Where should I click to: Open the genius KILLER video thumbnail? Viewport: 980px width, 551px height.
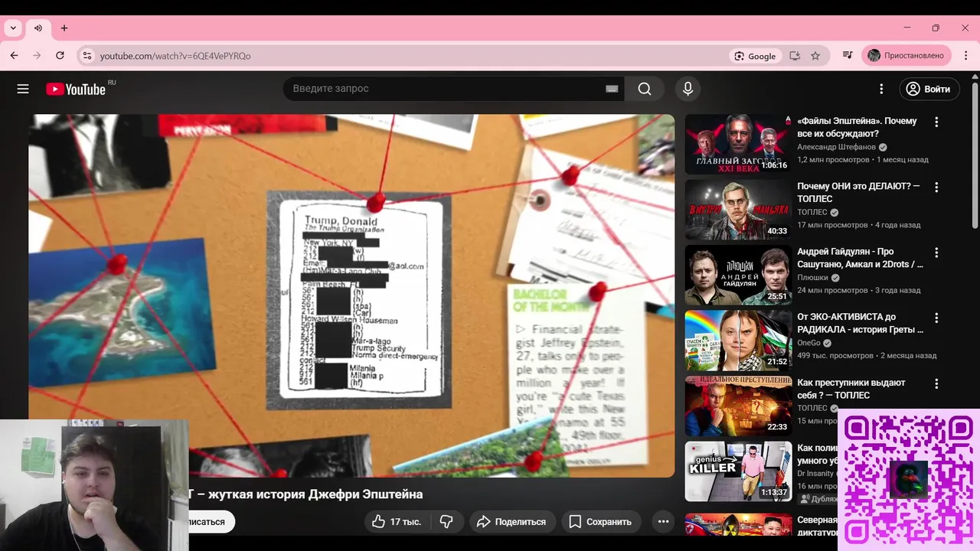click(x=738, y=471)
